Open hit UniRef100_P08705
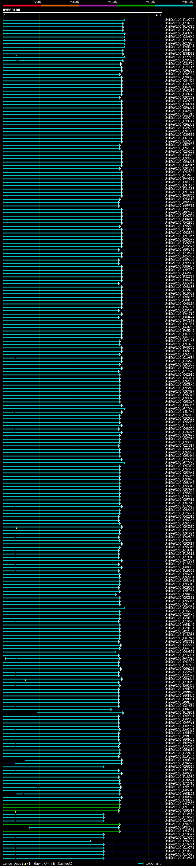This screenshot has height=866, width=196. [x=179, y=196]
